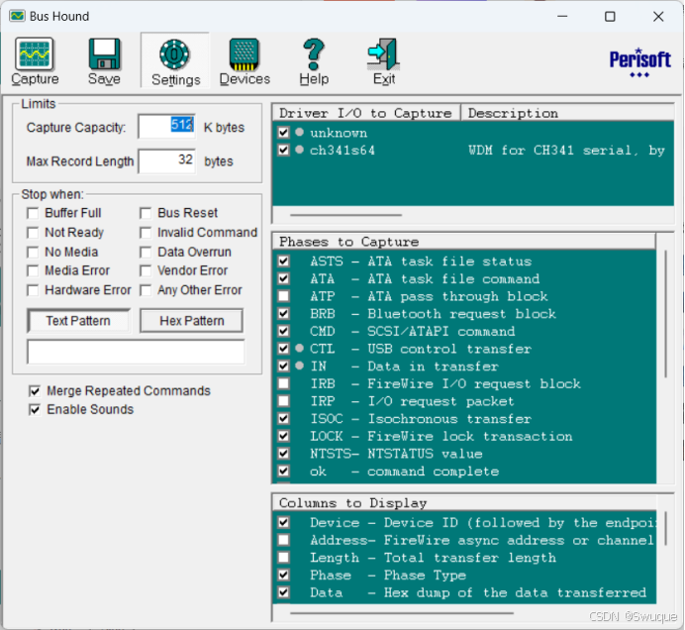Image resolution: width=685 pixels, height=630 pixels.
Task: Toggle NTSTS NTSTATUS value checkbox
Action: (283, 454)
